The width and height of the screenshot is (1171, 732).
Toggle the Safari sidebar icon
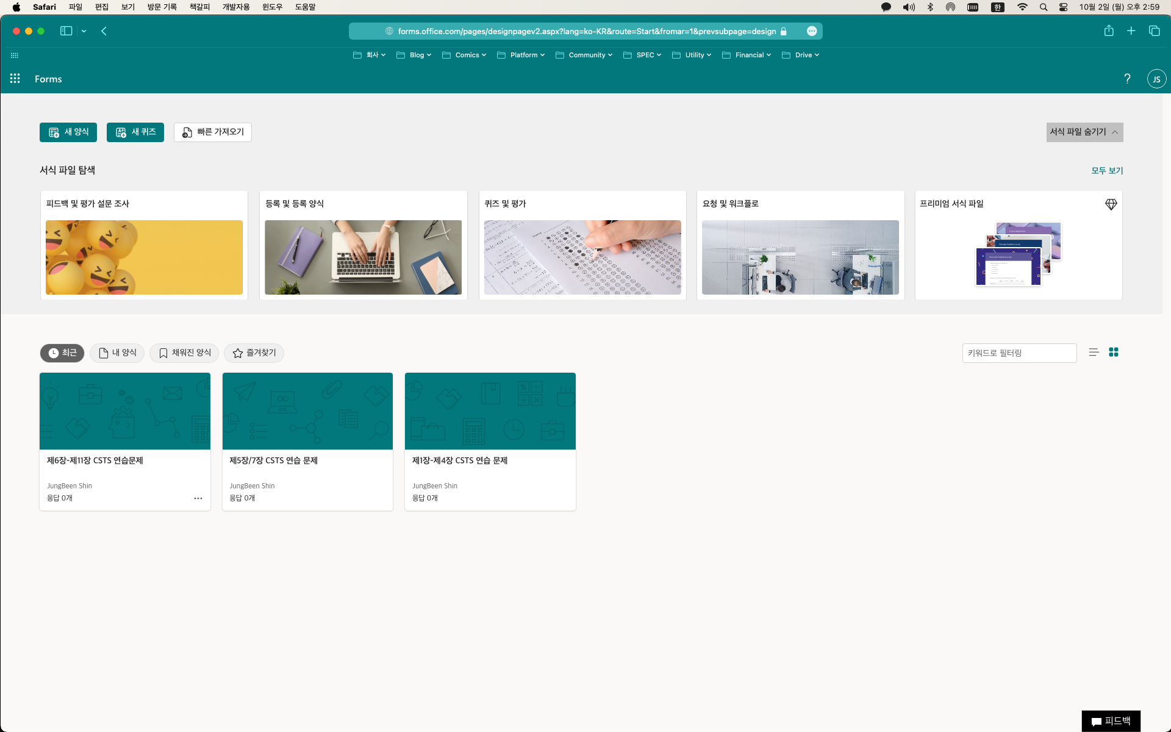(66, 31)
